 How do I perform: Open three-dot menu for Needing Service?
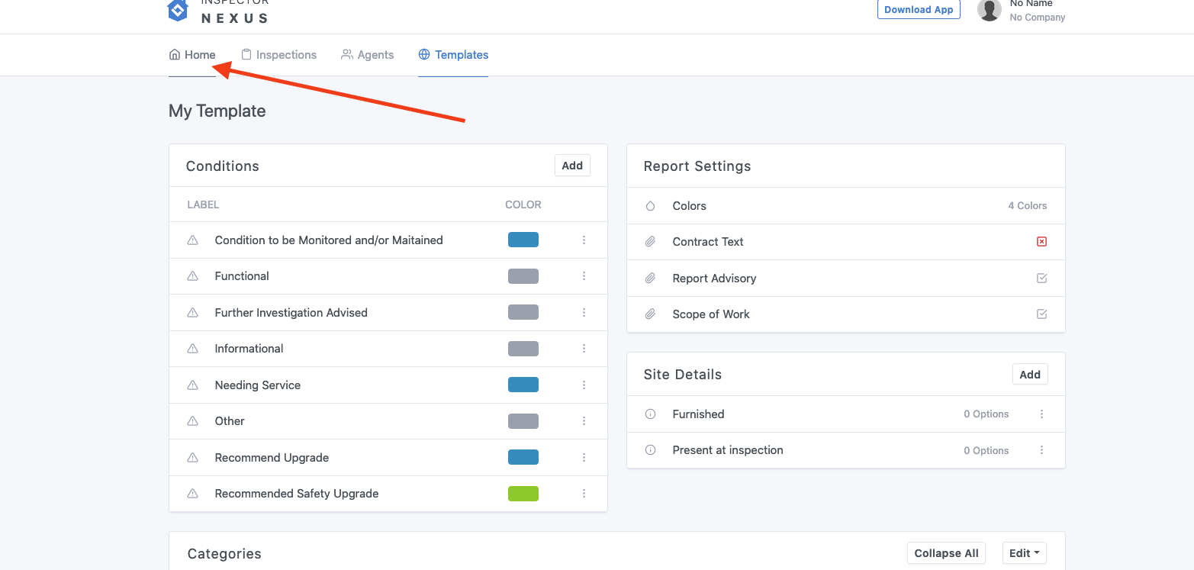coord(584,385)
